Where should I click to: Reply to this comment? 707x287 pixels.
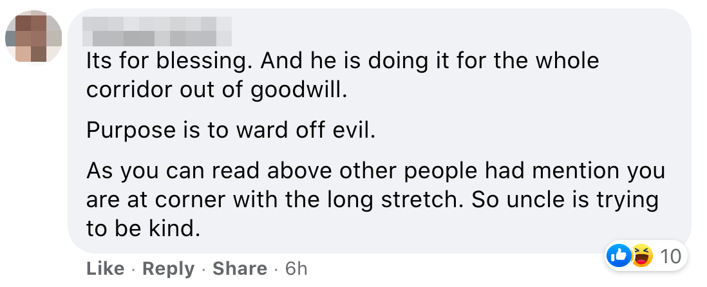[168, 268]
